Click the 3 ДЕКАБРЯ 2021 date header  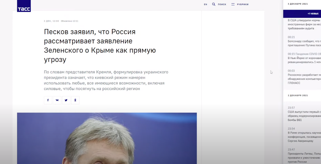pyautogui.click(x=298, y=4)
